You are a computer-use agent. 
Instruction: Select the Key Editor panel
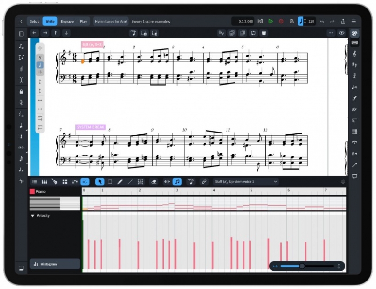coord(85,182)
